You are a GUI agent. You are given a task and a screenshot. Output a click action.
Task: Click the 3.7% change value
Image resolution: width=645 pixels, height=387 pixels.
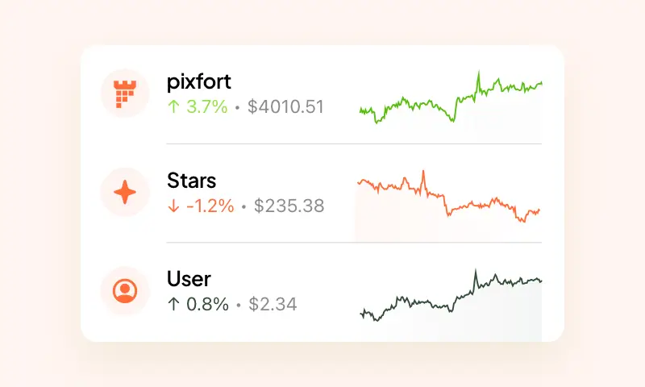point(207,106)
